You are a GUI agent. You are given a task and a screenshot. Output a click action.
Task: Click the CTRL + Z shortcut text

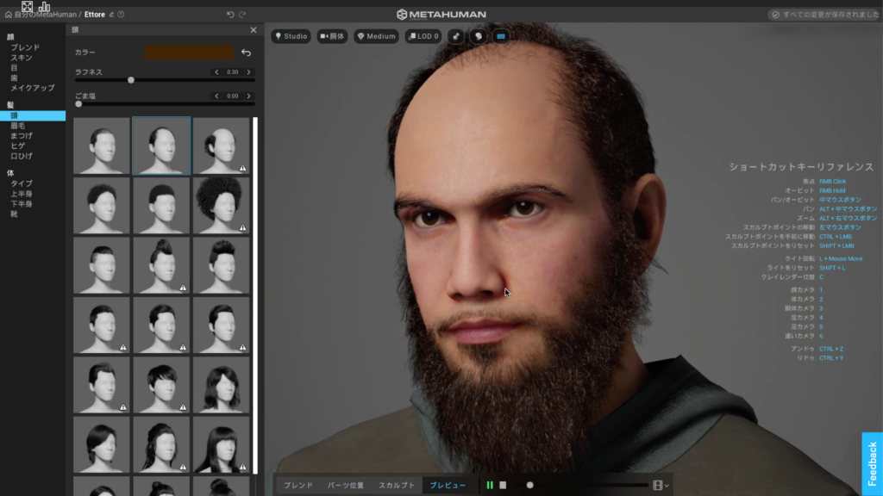click(830, 349)
